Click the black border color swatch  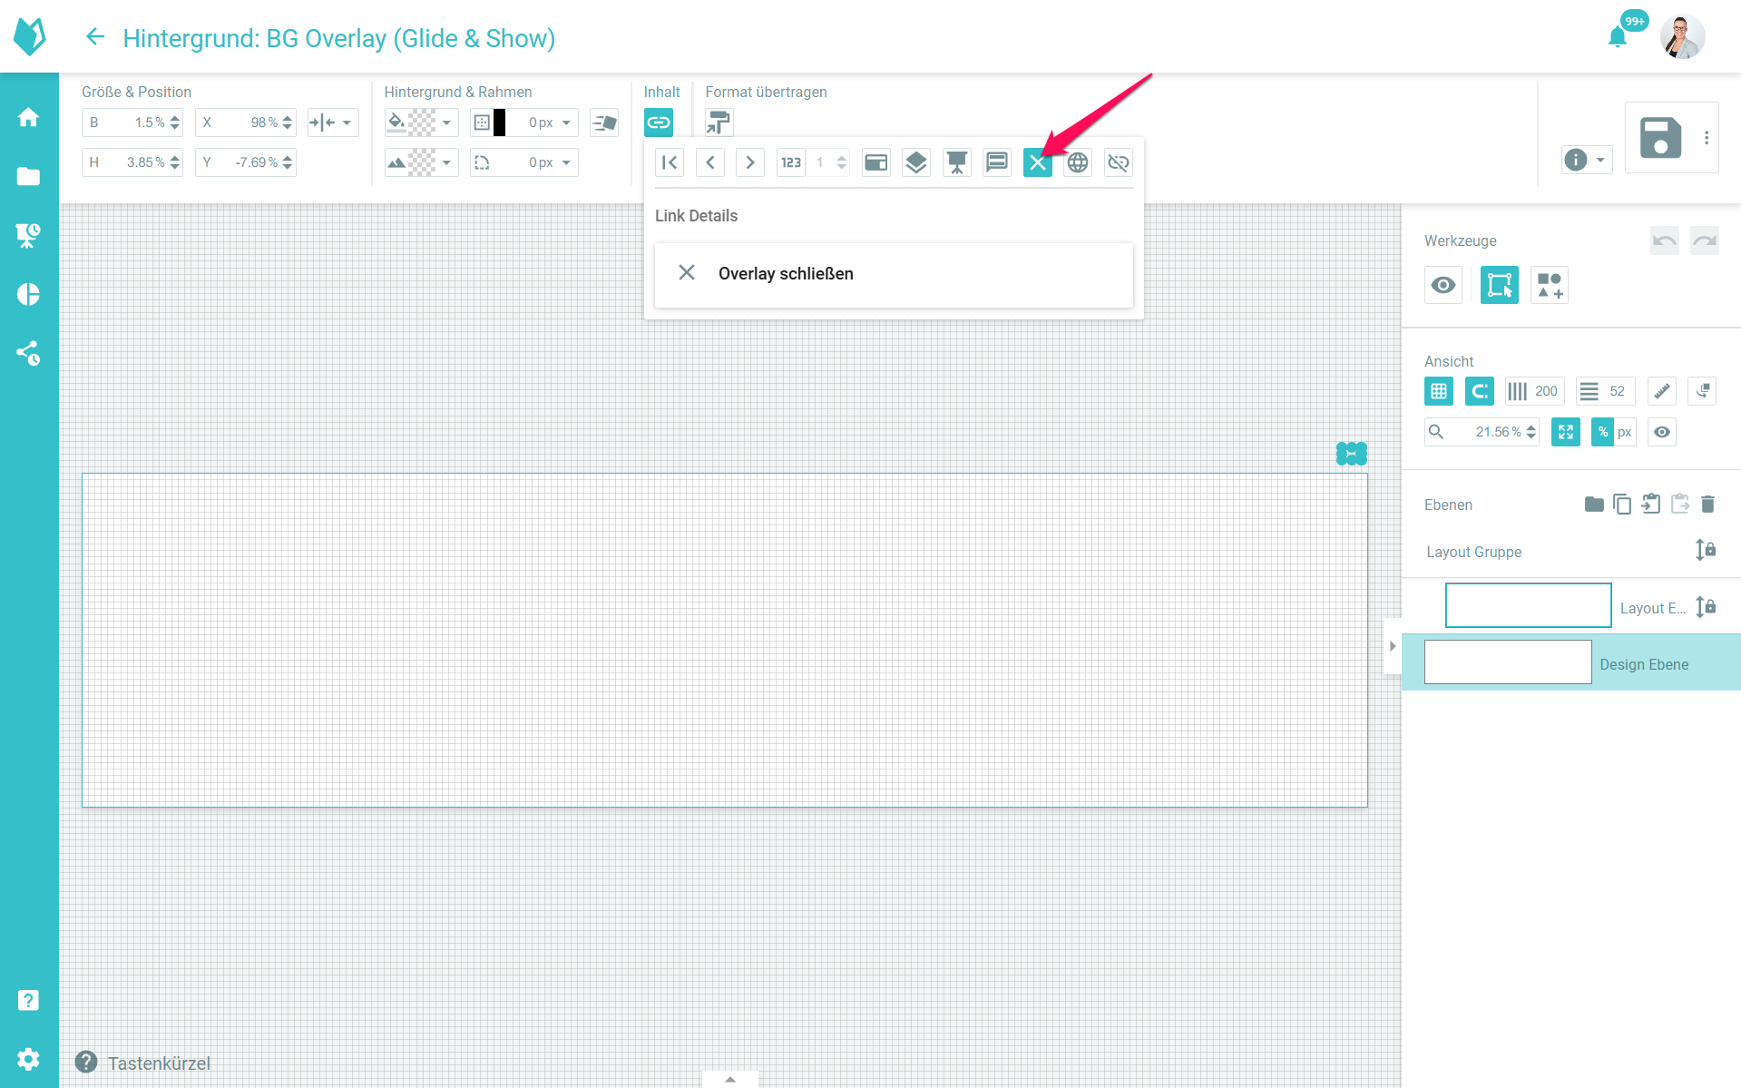(x=499, y=123)
